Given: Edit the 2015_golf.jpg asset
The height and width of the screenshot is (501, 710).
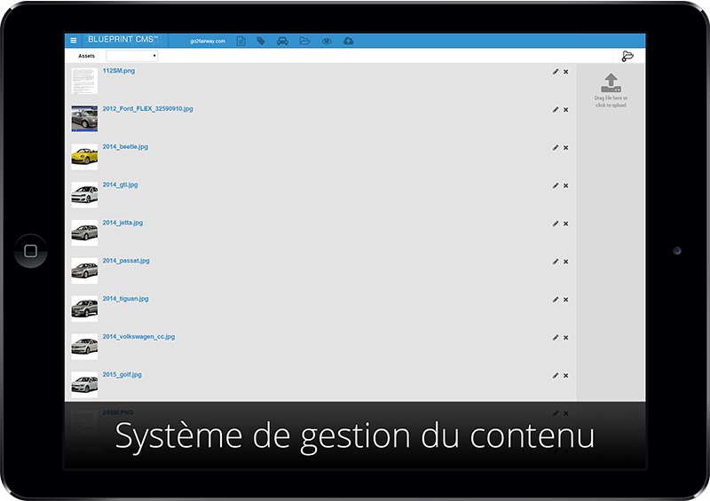Looking at the screenshot, I should [556, 376].
